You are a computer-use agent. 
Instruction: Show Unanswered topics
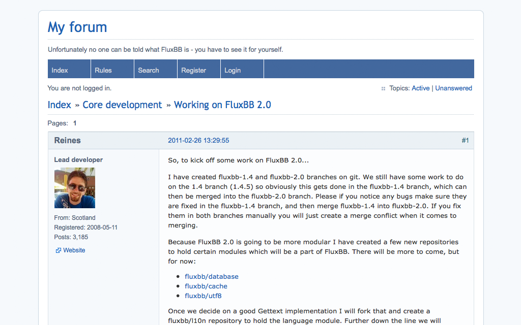[x=453, y=88]
